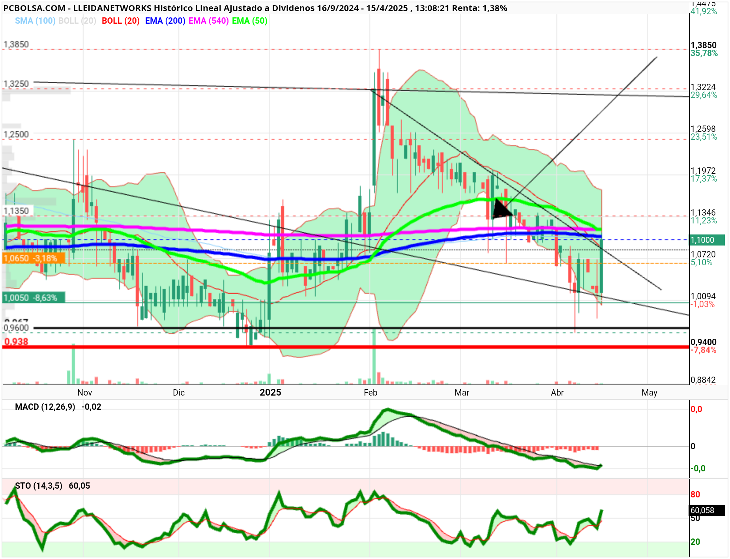The width and height of the screenshot is (730, 559).
Task: Click the 1,3224 right axis value
Action: coord(703,87)
